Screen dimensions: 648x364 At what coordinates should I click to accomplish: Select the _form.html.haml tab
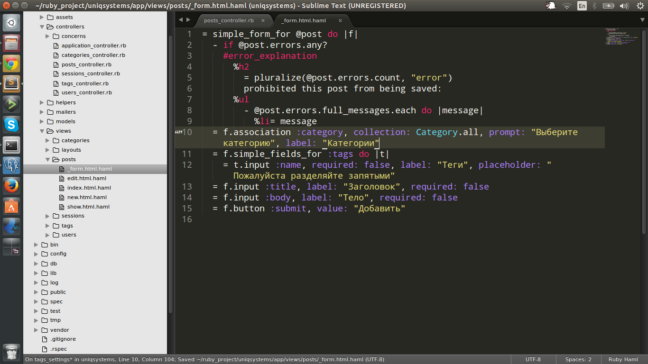tap(304, 21)
